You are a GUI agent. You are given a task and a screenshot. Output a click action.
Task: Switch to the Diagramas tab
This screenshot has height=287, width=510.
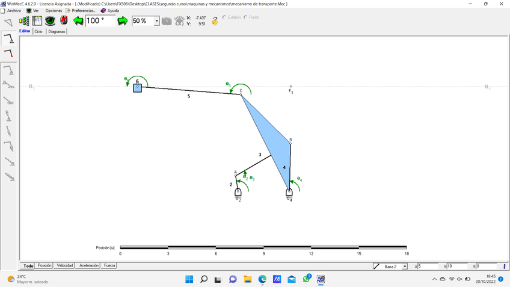57,31
